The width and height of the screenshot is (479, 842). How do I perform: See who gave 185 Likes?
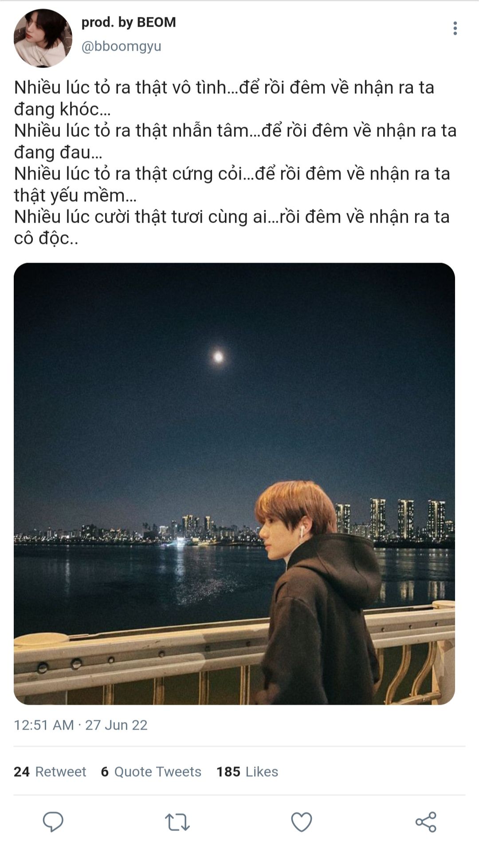click(247, 772)
